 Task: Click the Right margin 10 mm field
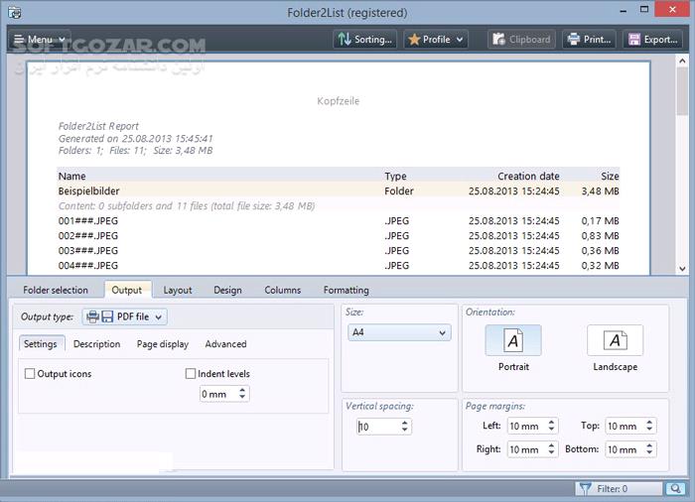click(x=527, y=449)
